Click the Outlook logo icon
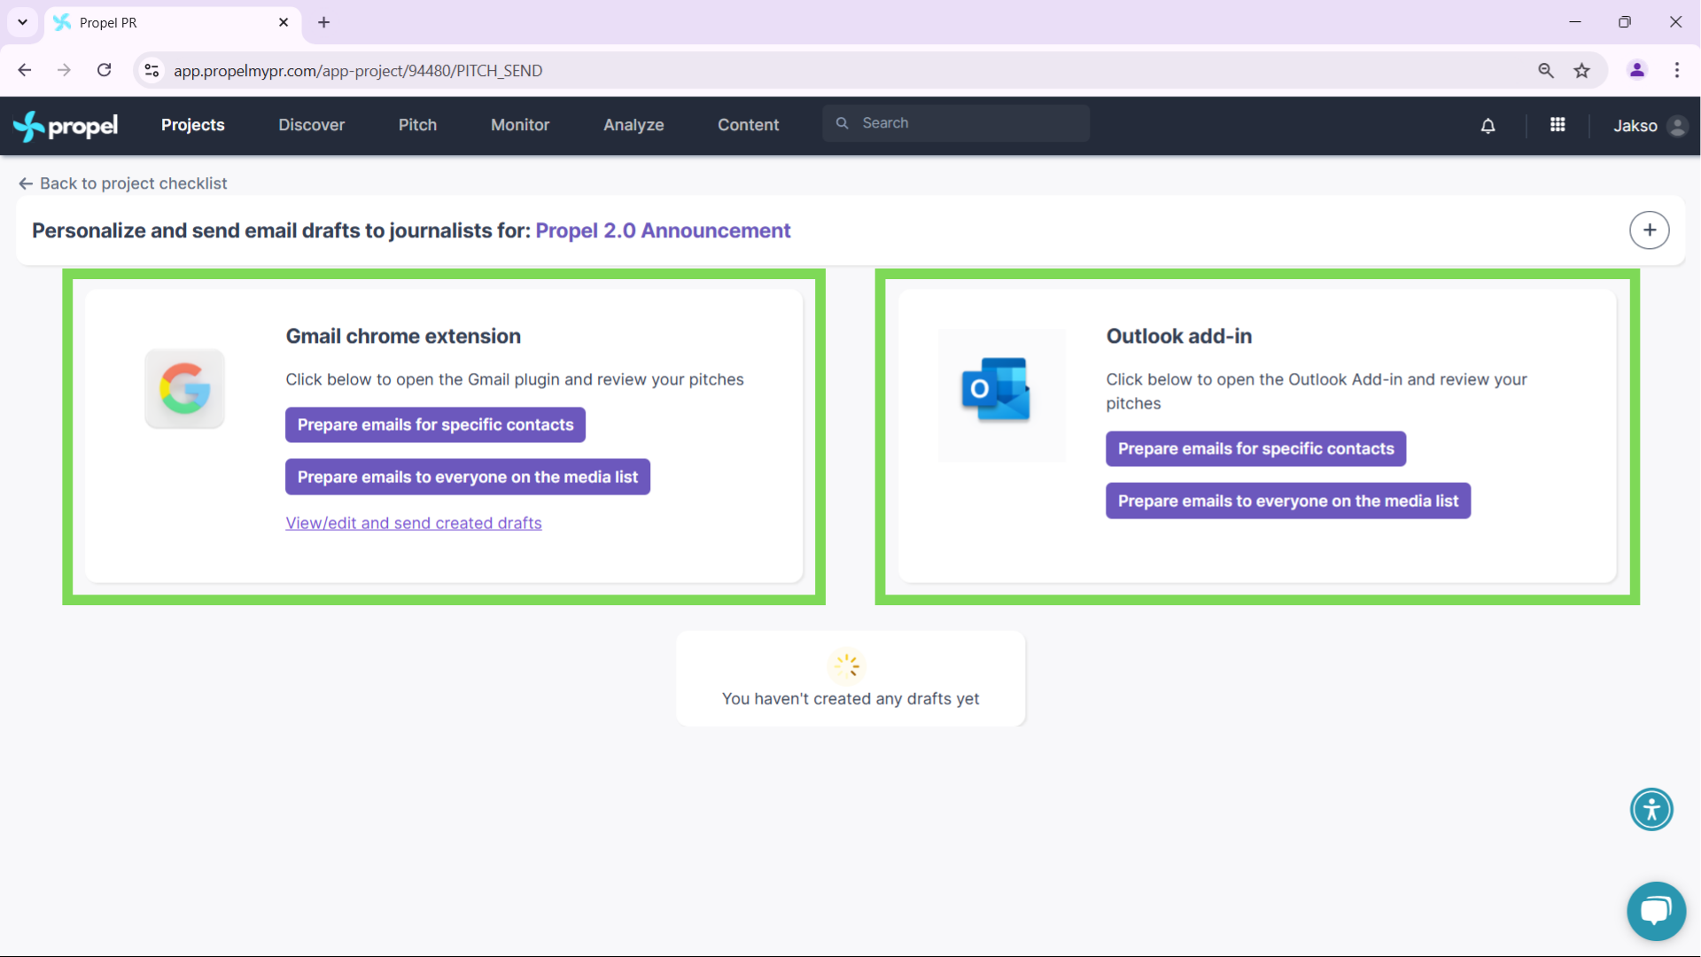Image resolution: width=1701 pixels, height=957 pixels. click(x=996, y=389)
